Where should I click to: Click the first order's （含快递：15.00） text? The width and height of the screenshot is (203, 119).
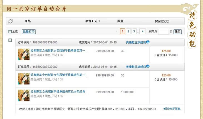coord(166,55)
